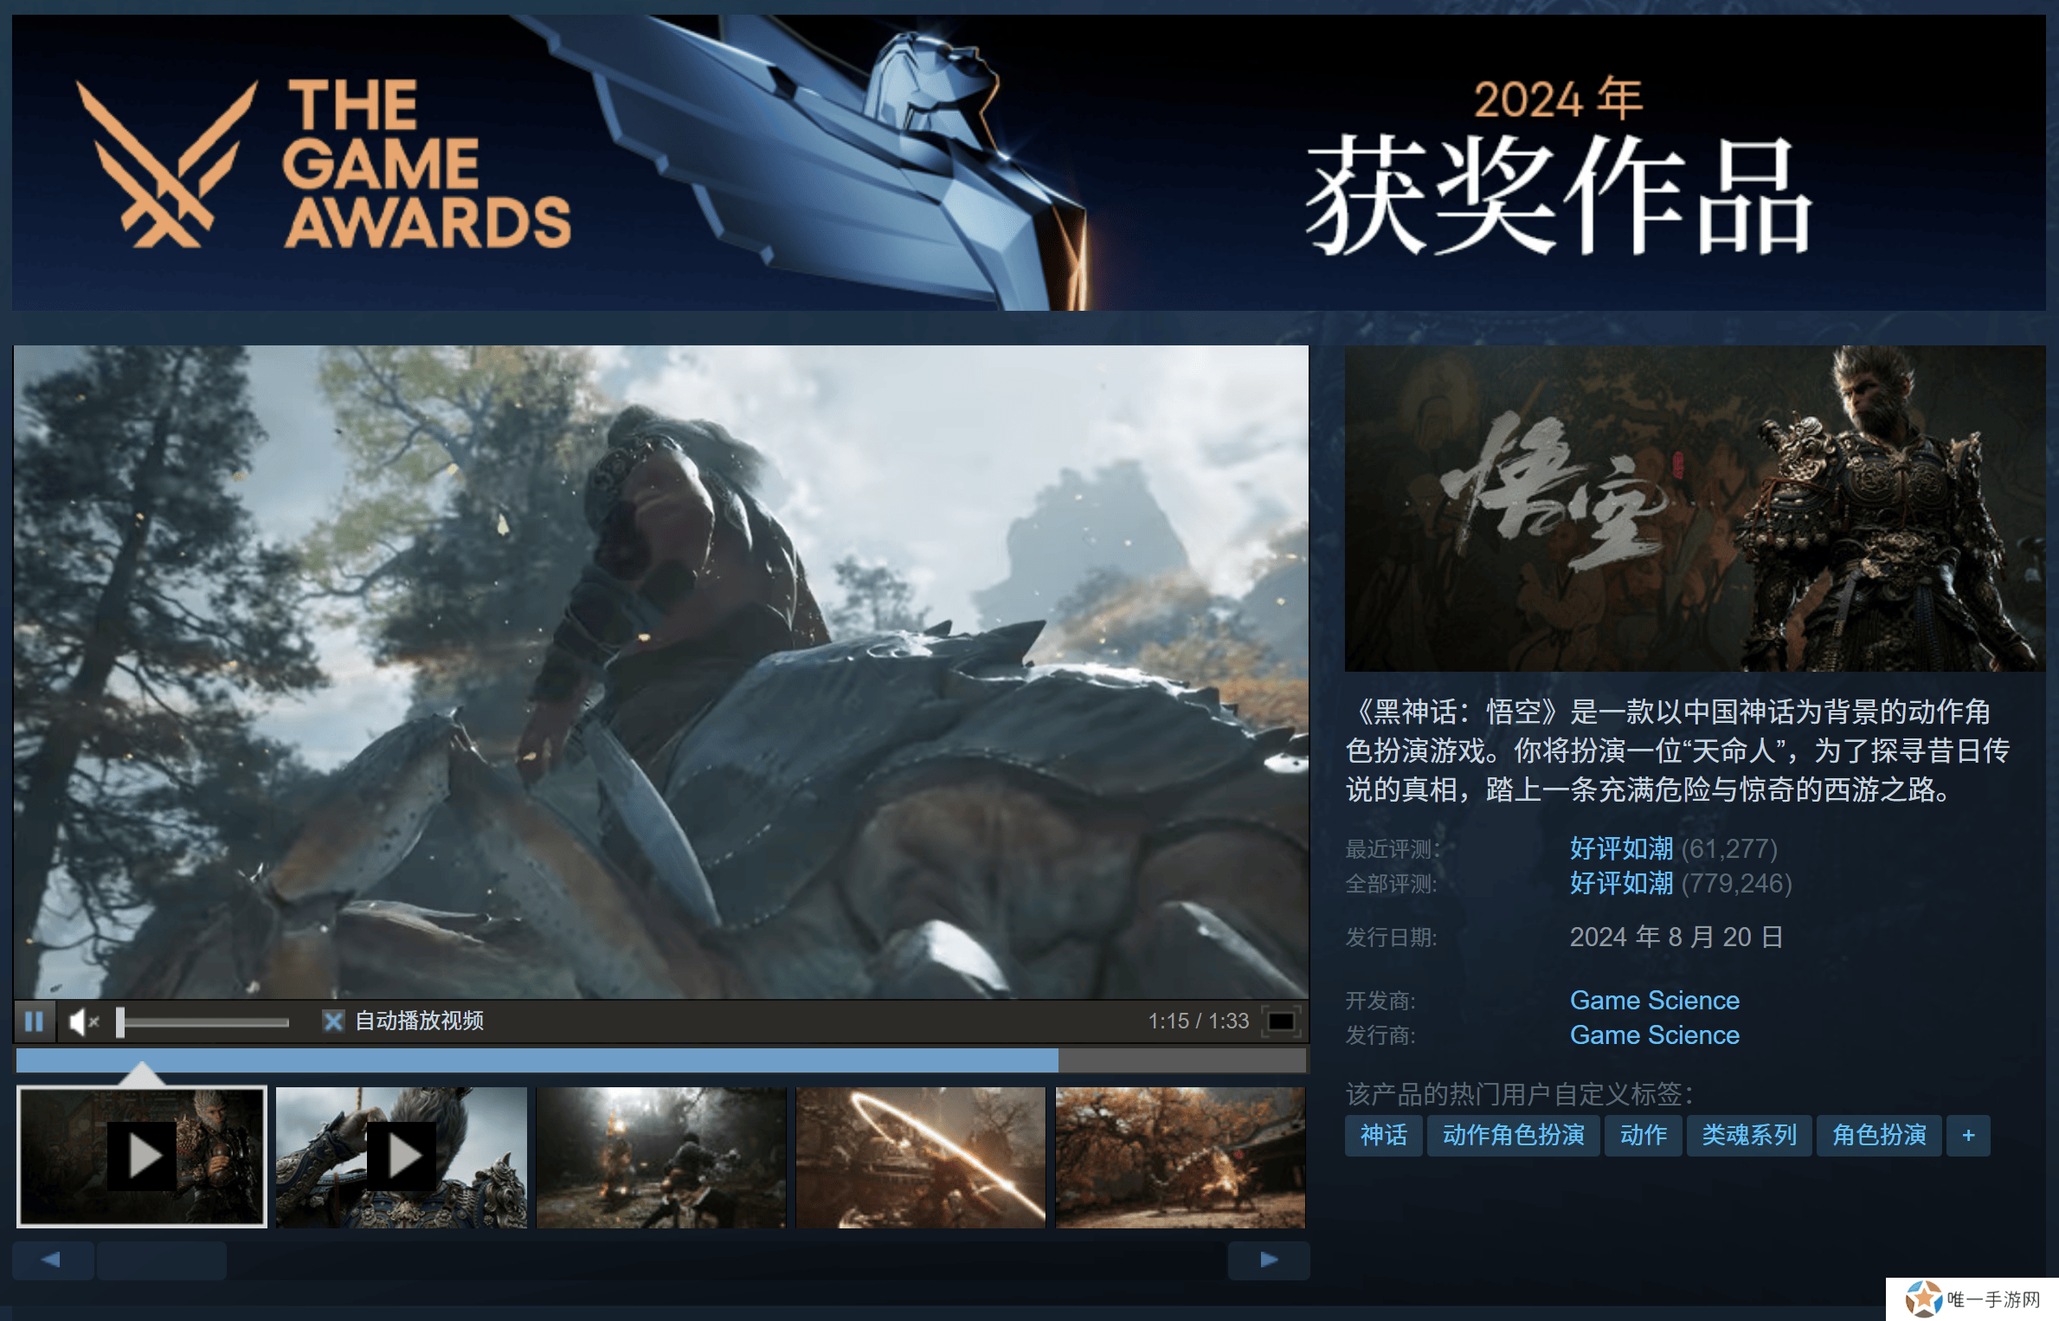Unmute the video using the speaker icon

(83, 1021)
